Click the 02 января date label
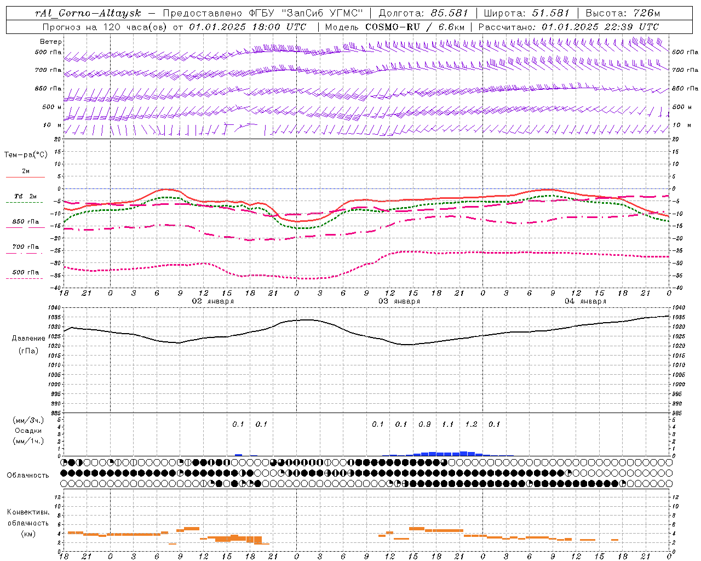This screenshot has width=701, height=561. click(x=212, y=301)
